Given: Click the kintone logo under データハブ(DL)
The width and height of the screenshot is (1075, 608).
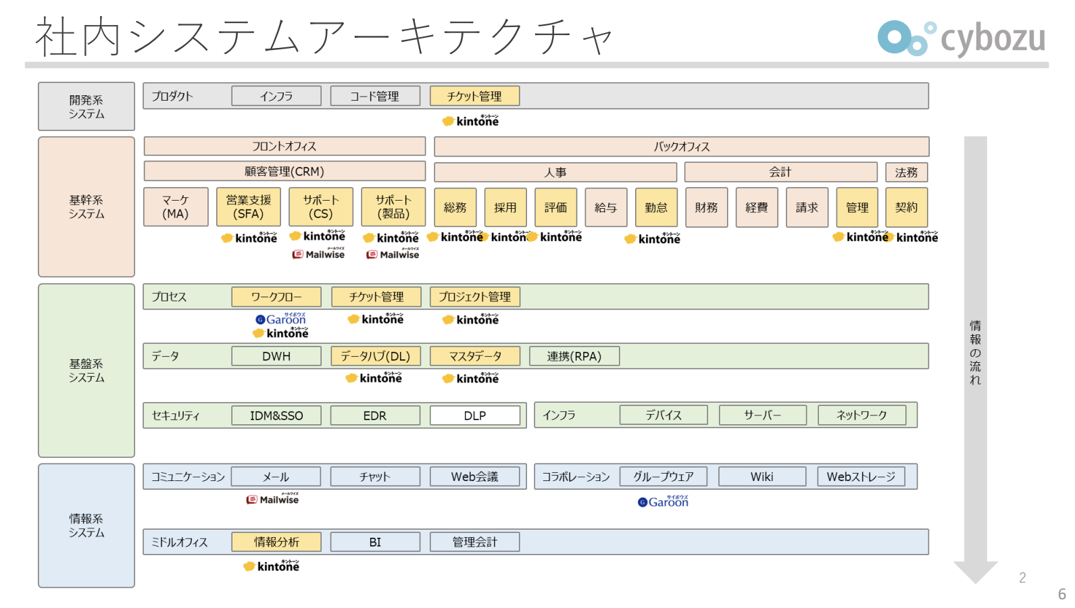Looking at the screenshot, I should (x=374, y=378).
